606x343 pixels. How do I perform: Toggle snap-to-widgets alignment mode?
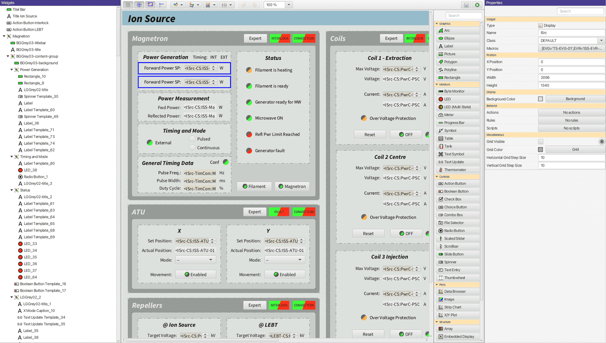click(150, 5)
